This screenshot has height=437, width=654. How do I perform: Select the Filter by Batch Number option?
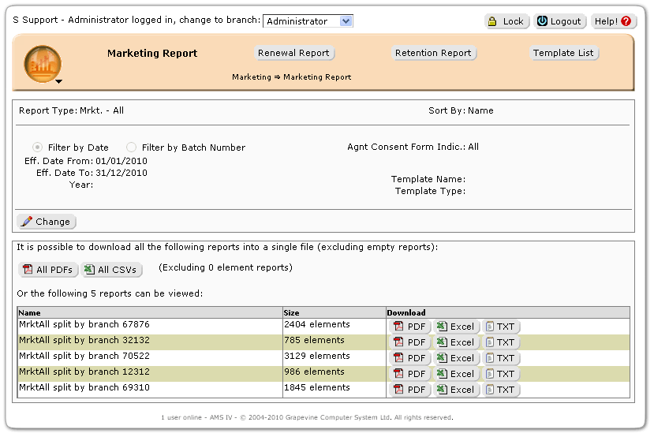click(131, 148)
